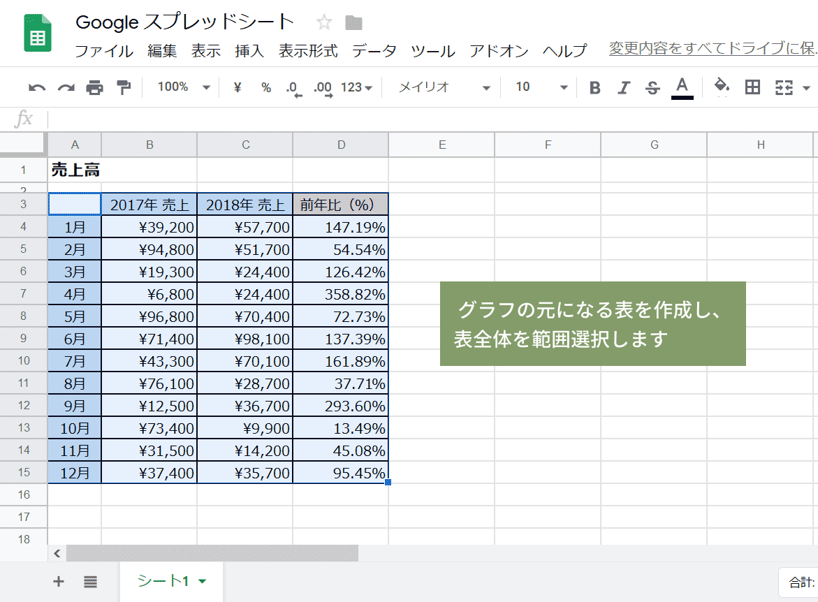The height and width of the screenshot is (602, 818).
Task: Click the borders grid icon
Action: (x=752, y=87)
